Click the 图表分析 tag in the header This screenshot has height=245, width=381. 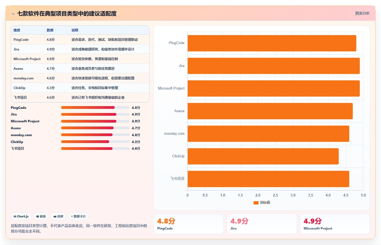[x=362, y=13]
